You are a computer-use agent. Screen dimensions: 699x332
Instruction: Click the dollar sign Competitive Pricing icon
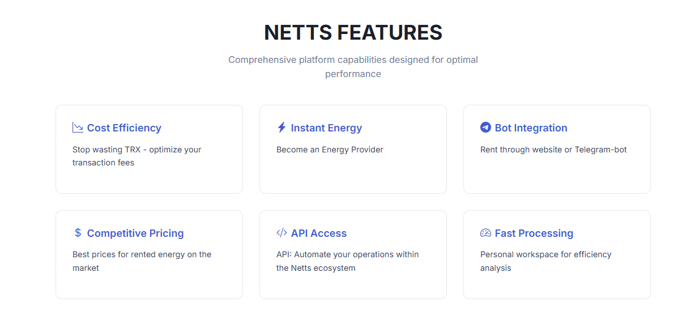pyautogui.click(x=78, y=233)
